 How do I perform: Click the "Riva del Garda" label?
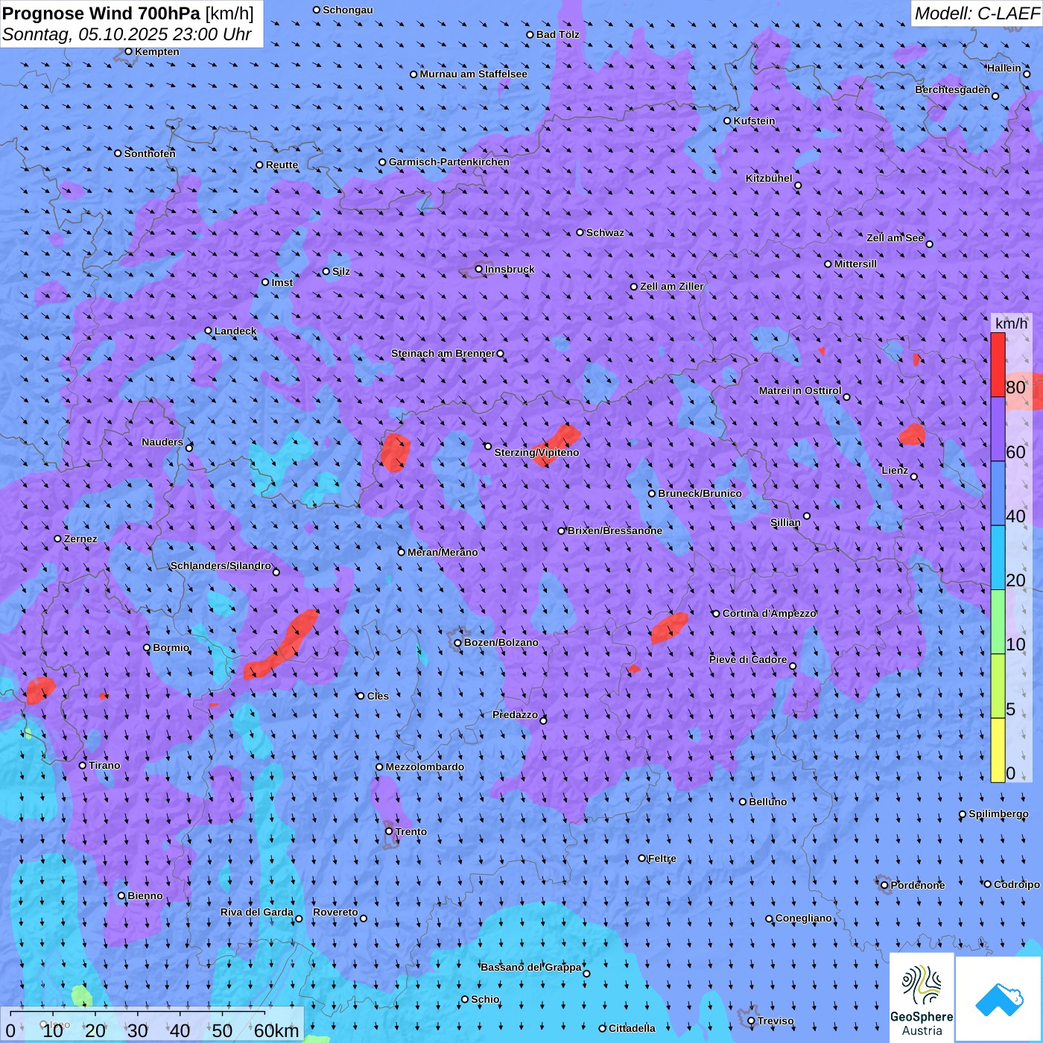click(257, 912)
